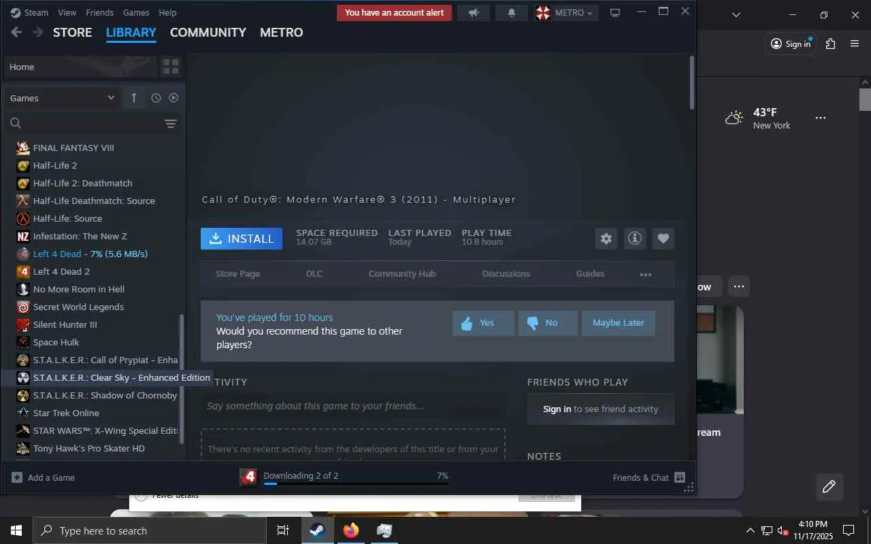Select Star Trek Online in library
This screenshot has height=544, width=871.
(x=66, y=413)
